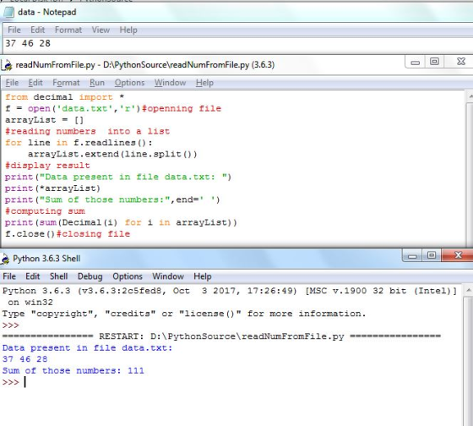
Task: Open File menu in Python Shell
Action: (9, 276)
